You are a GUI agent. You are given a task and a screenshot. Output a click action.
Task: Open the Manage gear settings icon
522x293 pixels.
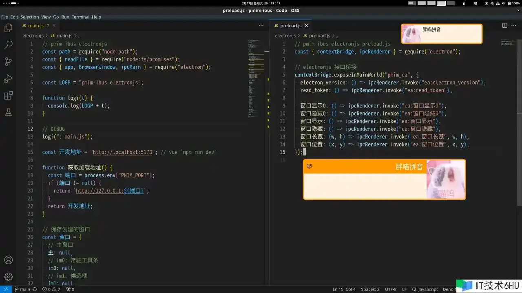(x=8, y=277)
